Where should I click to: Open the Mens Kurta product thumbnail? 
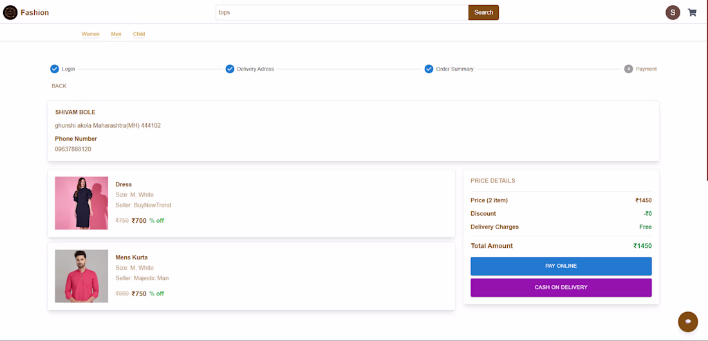point(81,276)
